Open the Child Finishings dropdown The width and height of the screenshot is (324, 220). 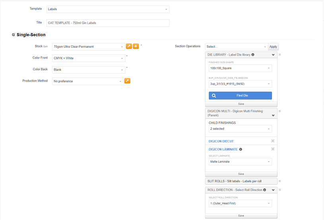pos(240,129)
